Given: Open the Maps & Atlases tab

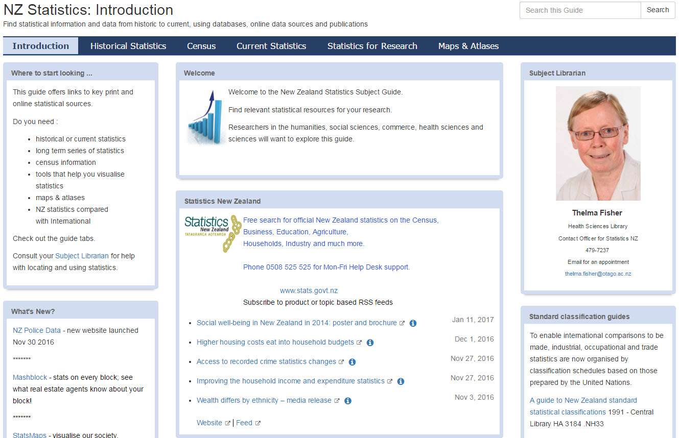Looking at the screenshot, I should click(x=468, y=46).
